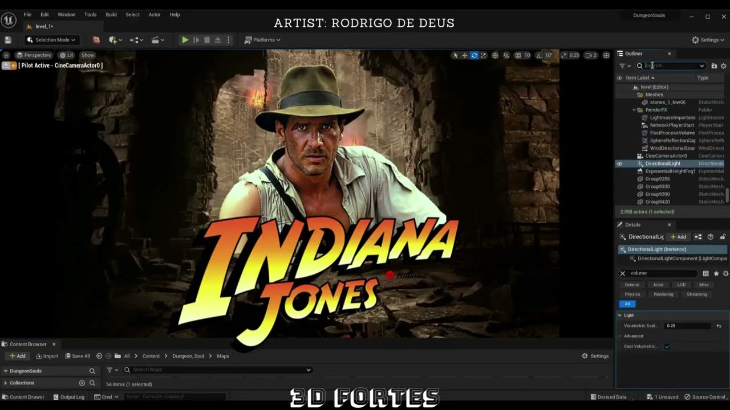Viewport: 730px width, 410px height.
Task: Toggle visibility of DirectionalLight in Outliner
Action: click(619, 164)
